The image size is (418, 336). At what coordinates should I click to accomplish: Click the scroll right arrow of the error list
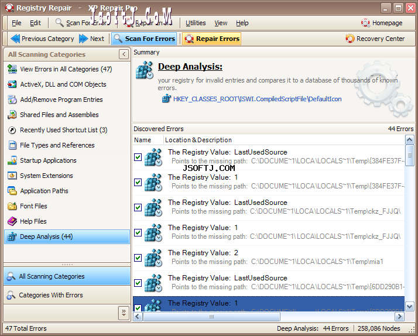[x=399, y=317]
